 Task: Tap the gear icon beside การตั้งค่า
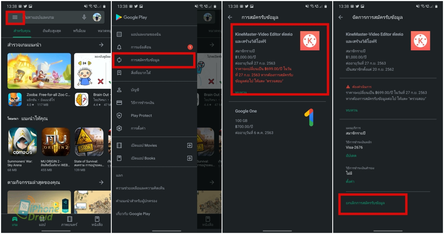point(119,128)
